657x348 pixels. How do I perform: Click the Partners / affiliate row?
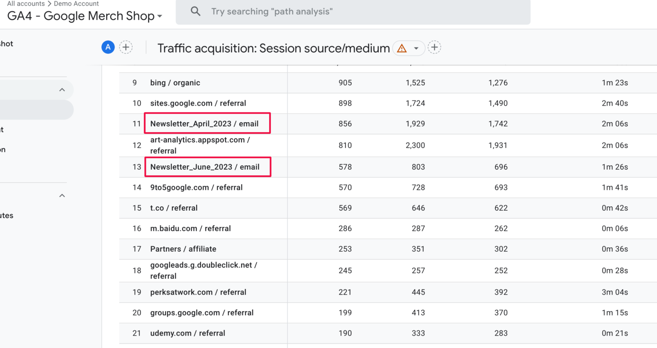point(183,249)
